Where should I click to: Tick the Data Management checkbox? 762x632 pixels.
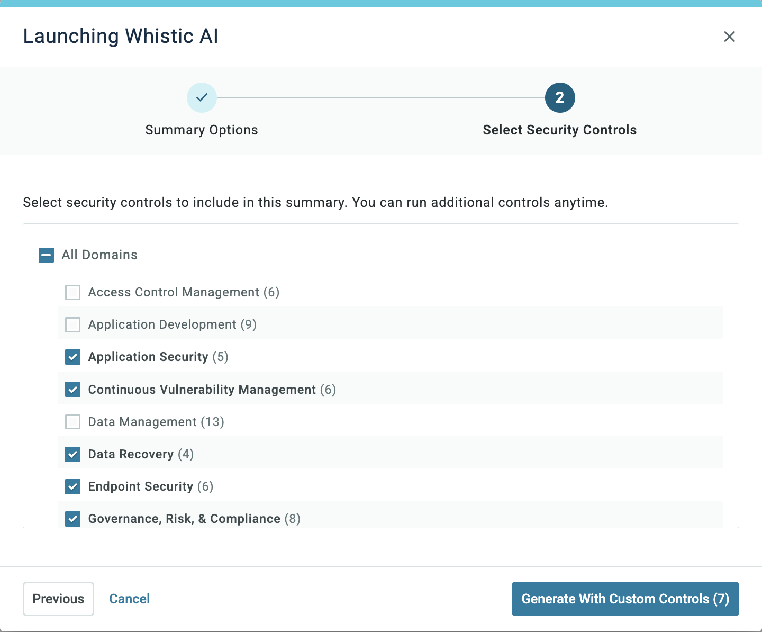72,422
